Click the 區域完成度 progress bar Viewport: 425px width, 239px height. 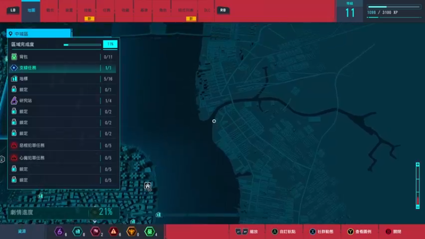click(82, 45)
